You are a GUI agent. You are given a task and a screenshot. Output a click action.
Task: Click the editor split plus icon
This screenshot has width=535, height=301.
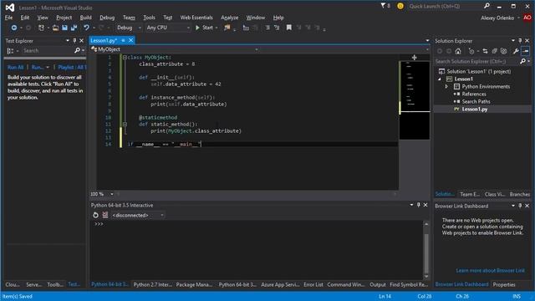[x=415, y=58]
